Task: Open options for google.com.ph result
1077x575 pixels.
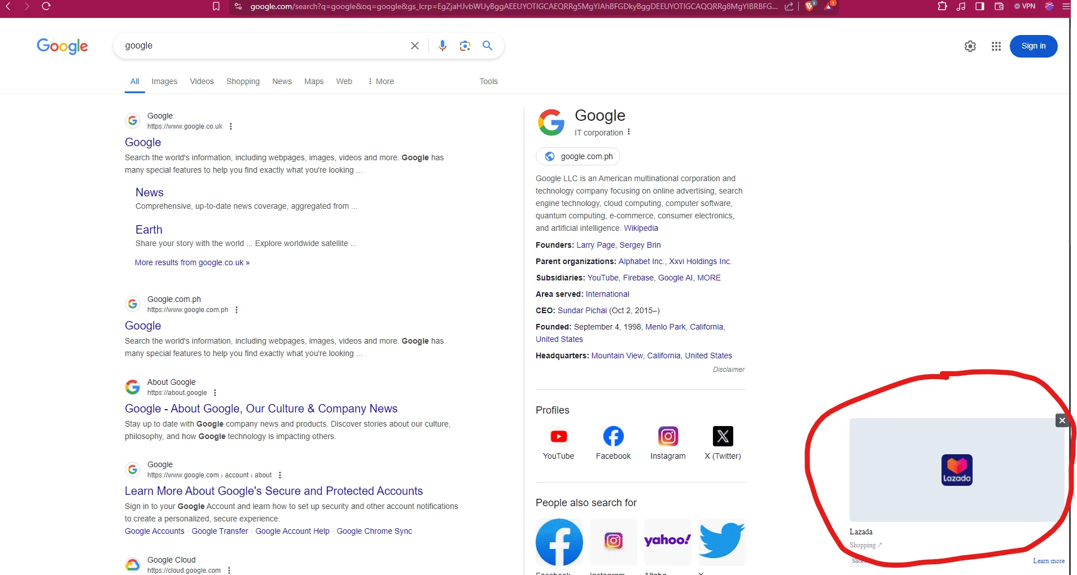Action: (x=237, y=310)
